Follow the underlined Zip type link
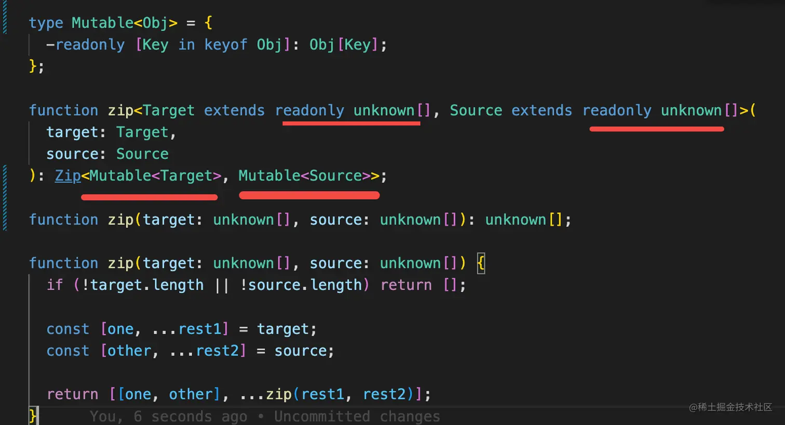The height and width of the screenshot is (425, 785). tap(68, 176)
